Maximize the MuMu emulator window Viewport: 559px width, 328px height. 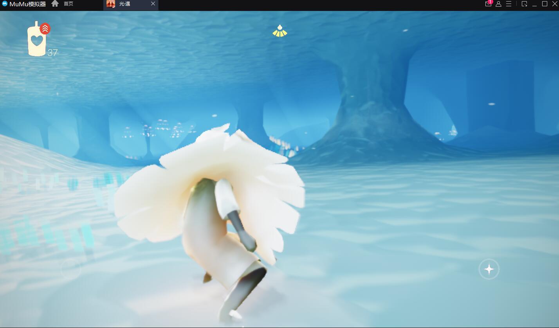click(545, 4)
